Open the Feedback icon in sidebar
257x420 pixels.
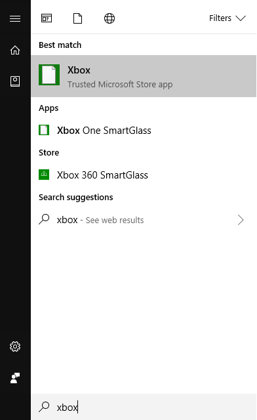pyautogui.click(x=15, y=378)
